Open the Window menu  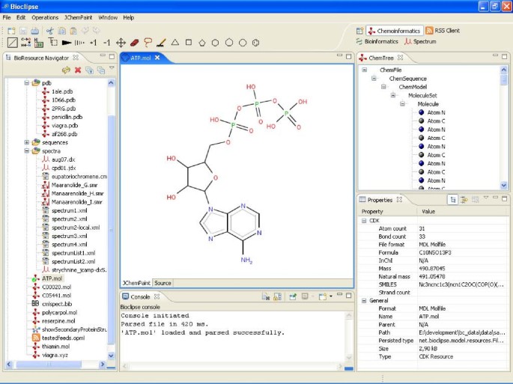tap(108, 18)
